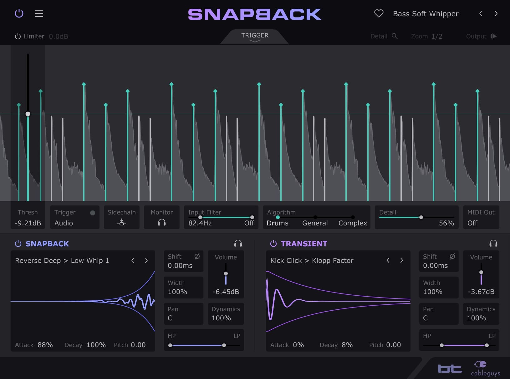510x379 pixels.
Task: Toggle the Snapback section power button
Action: pos(18,244)
